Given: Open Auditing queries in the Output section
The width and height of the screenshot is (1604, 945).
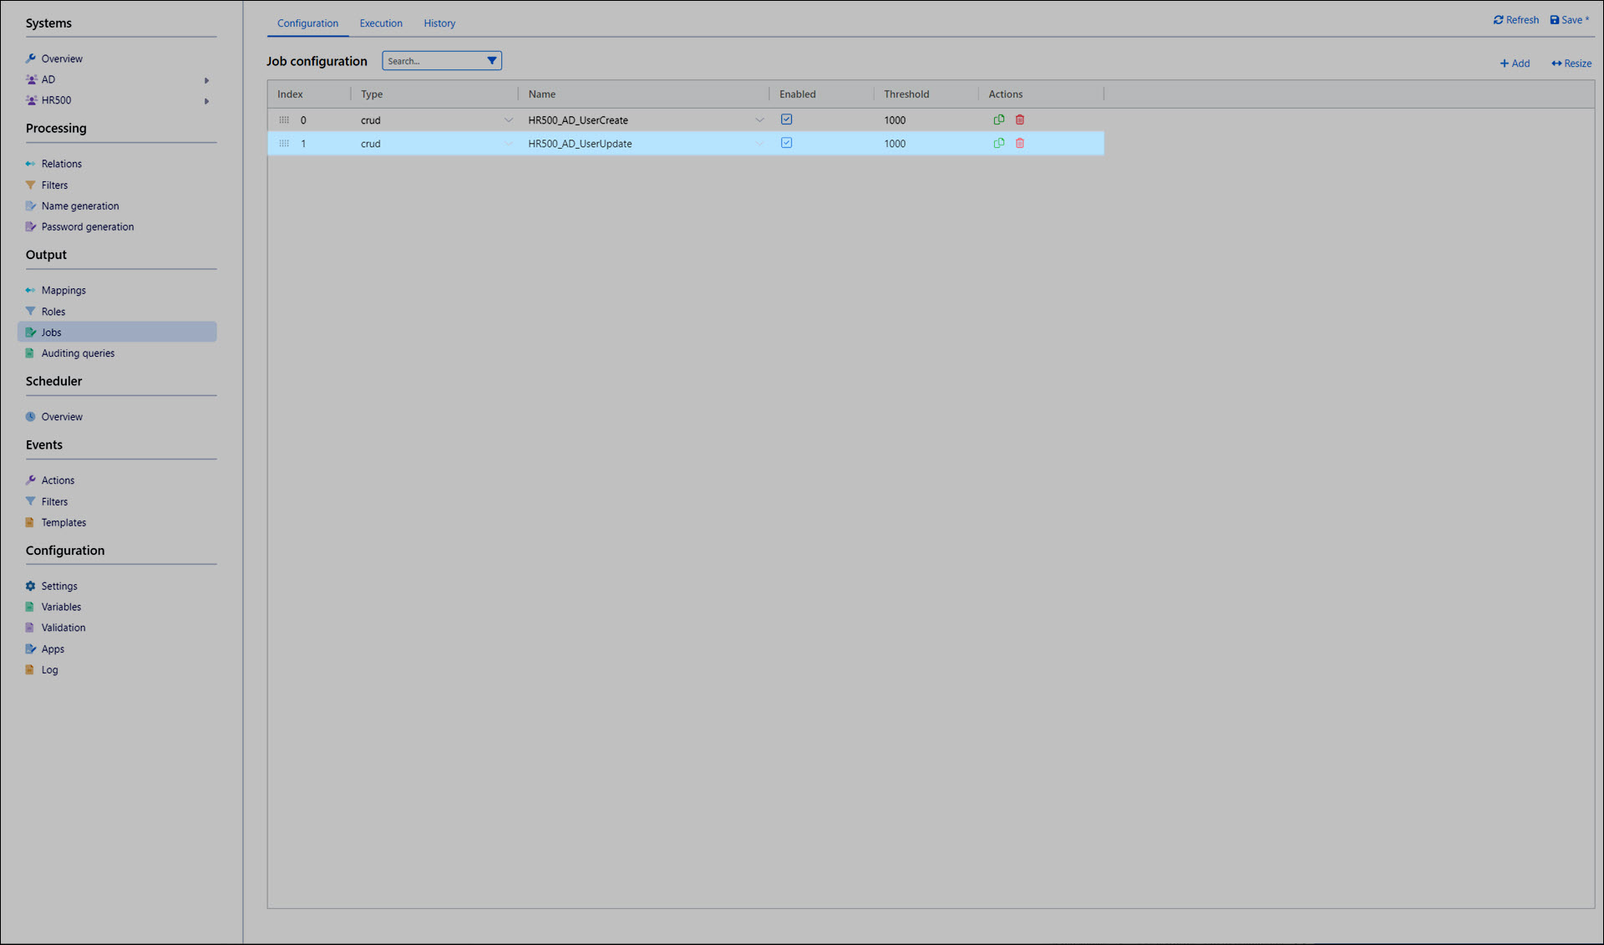Looking at the screenshot, I should (78, 353).
